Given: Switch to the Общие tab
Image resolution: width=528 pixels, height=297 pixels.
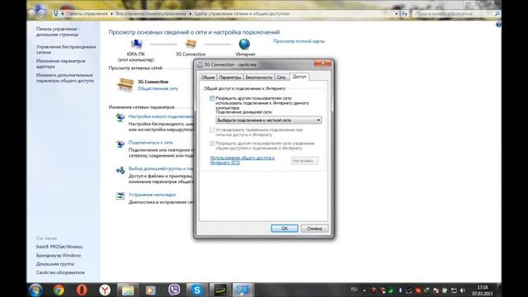Looking at the screenshot, I should click(x=208, y=78).
